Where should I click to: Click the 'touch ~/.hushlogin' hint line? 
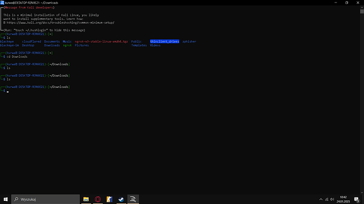click(x=44, y=30)
